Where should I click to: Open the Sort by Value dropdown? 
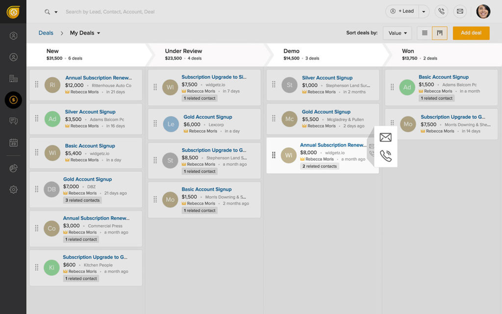[397, 33]
